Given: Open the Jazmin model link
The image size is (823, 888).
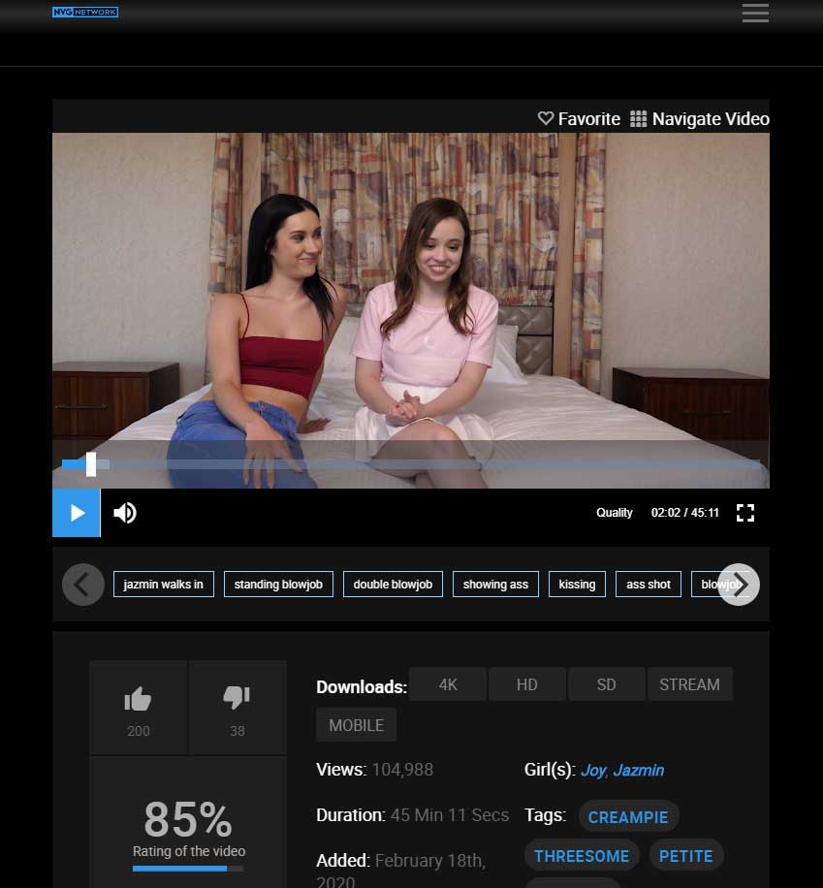Looking at the screenshot, I should 639,770.
